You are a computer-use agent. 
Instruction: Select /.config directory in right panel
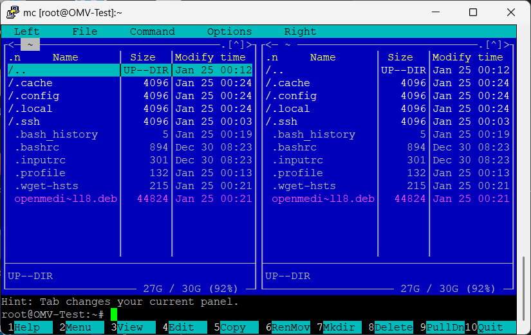[x=387, y=96]
